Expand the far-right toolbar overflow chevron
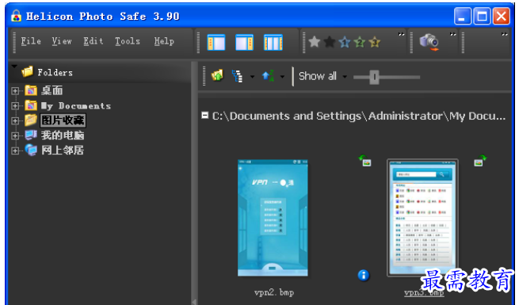 [505, 34]
